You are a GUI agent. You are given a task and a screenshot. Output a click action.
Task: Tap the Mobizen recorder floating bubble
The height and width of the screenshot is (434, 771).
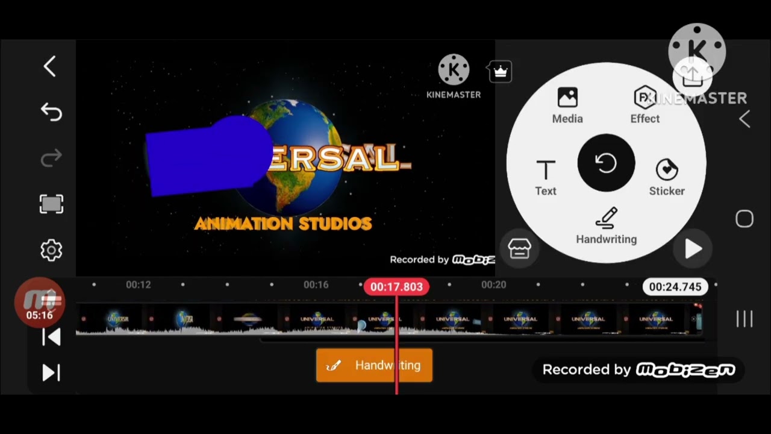click(39, 303)
